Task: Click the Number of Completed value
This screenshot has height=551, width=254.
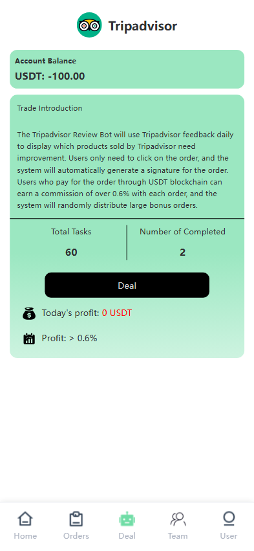Action: (x=182, y=253)
